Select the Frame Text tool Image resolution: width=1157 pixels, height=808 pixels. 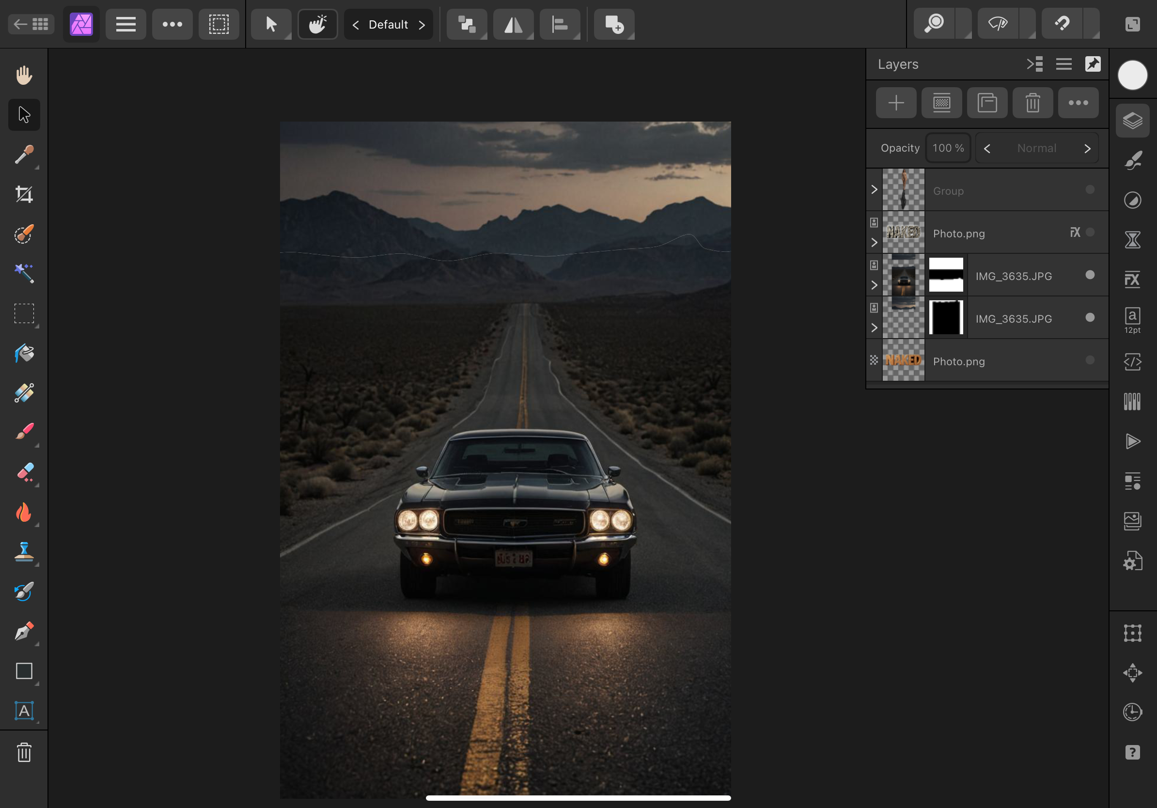(24, 711)
